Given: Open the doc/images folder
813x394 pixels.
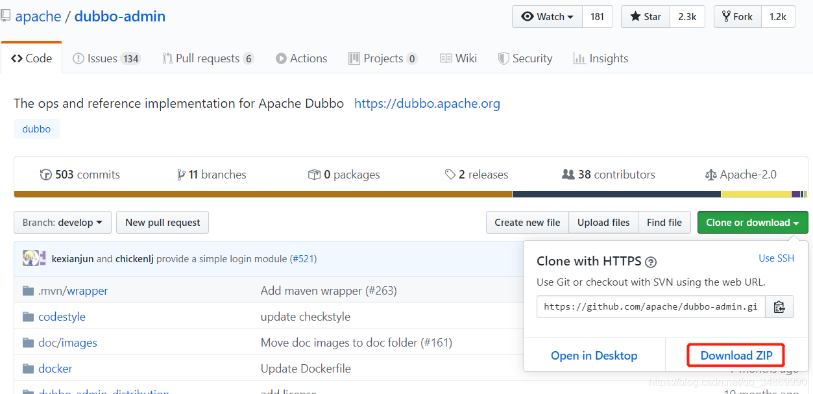Looking at the screenshot, I should click(67, 343).
